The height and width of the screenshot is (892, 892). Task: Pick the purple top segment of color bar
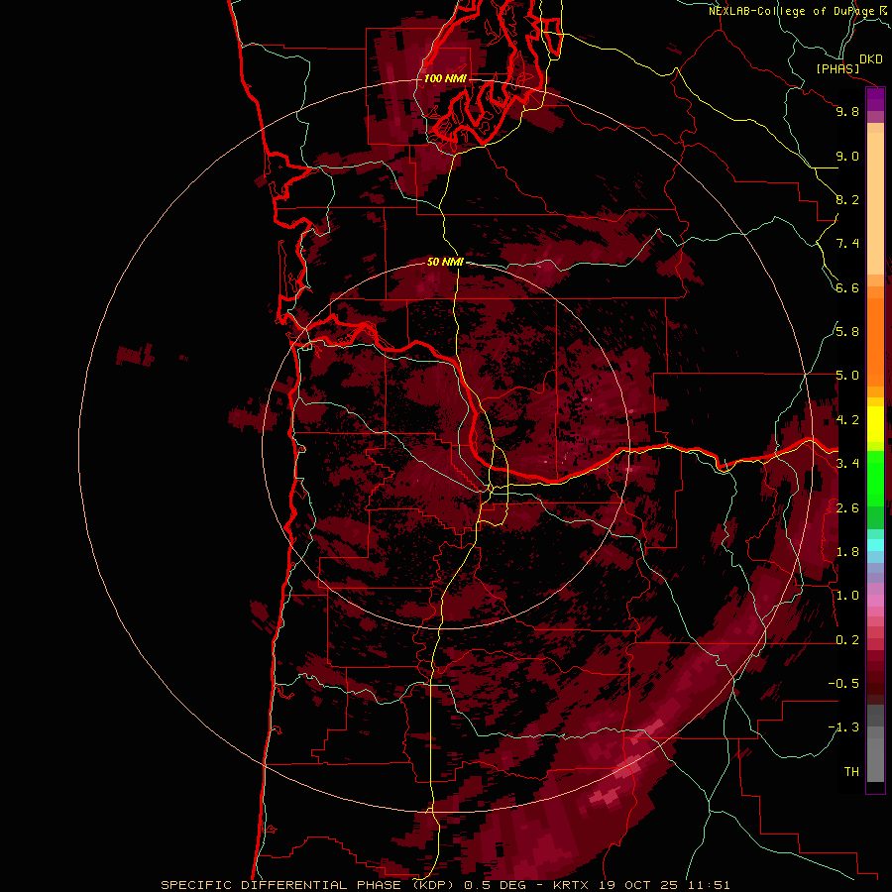click(875, 100)
